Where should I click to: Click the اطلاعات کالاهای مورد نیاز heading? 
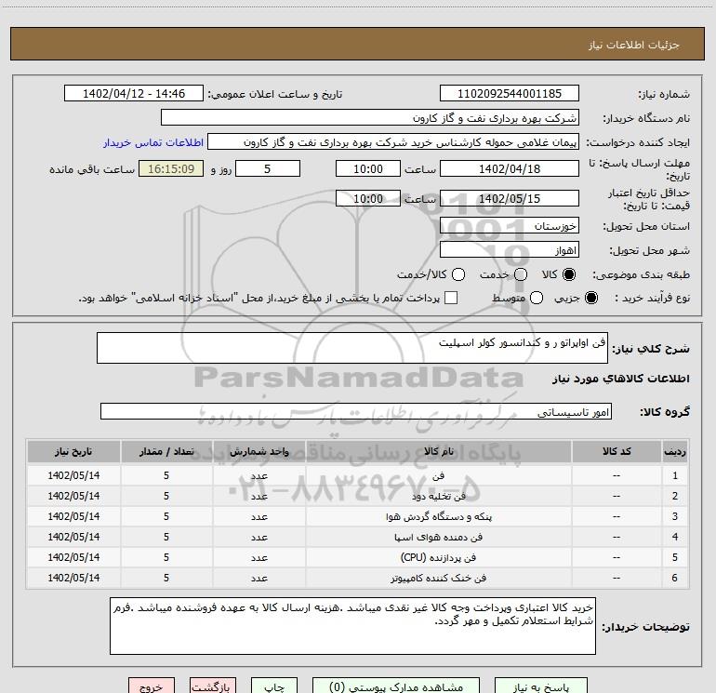pyautogui.click(x=621, y=379)
